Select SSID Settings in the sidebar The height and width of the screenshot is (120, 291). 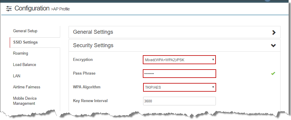25,42
